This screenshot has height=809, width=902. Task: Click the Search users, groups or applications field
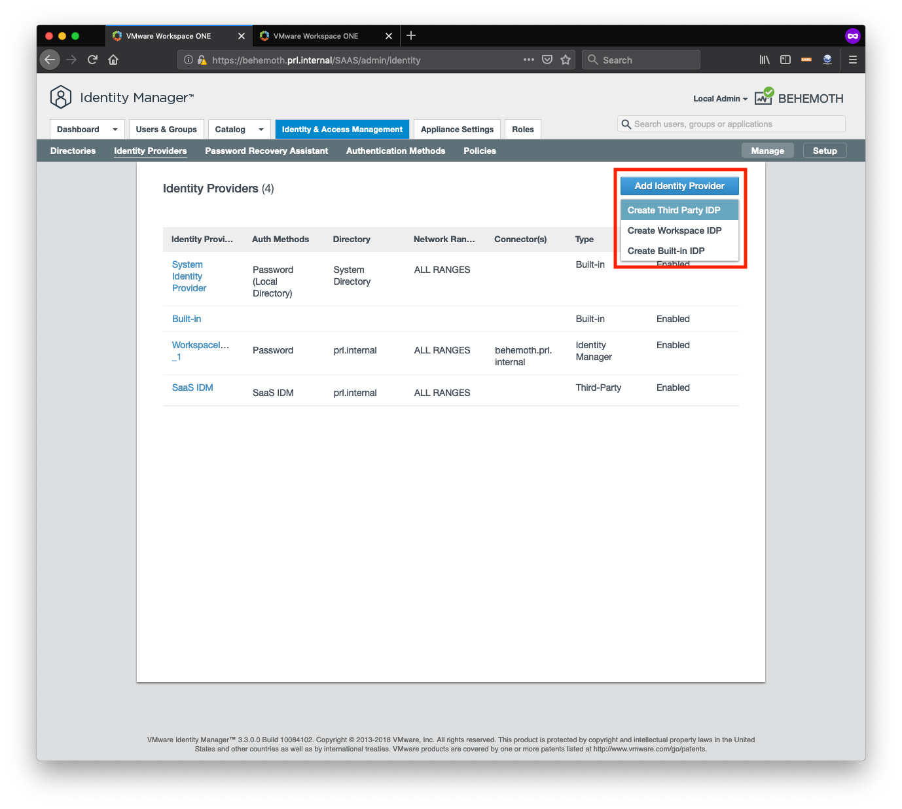tap(731, 124)
